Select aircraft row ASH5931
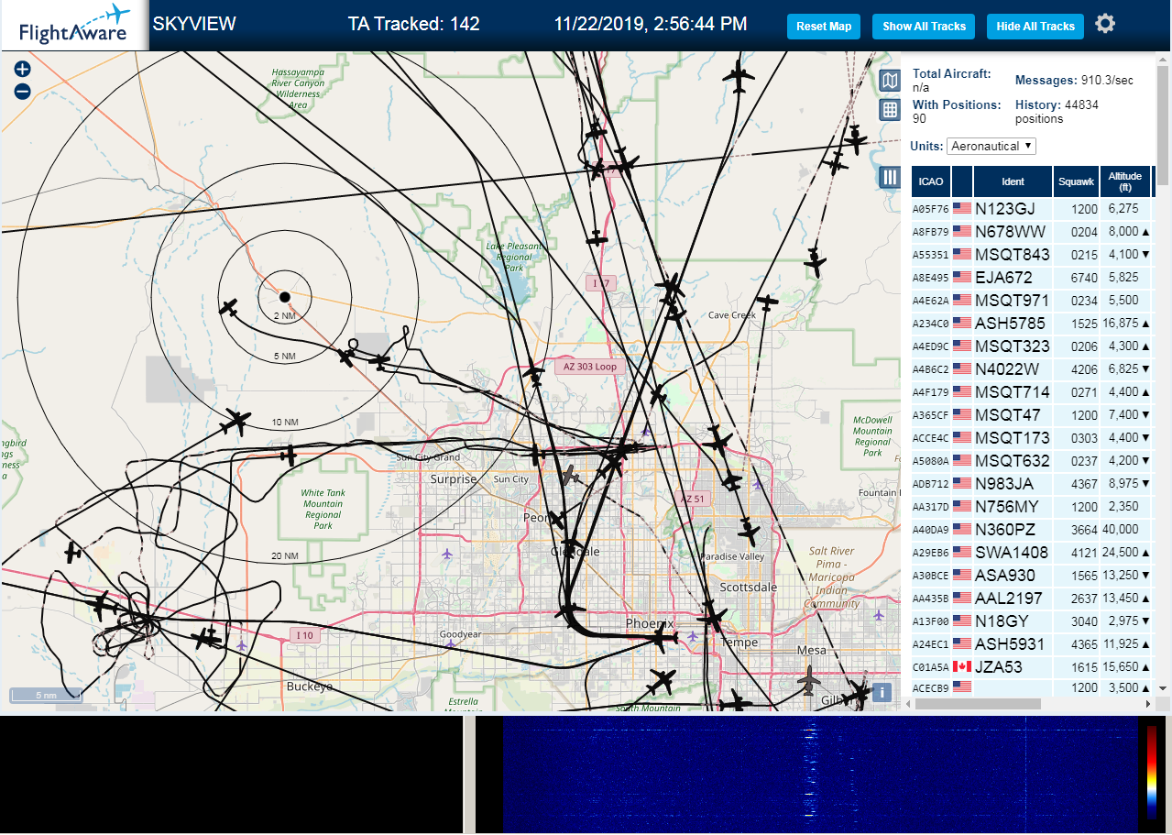This screenshot has width=1172, height=835. click(1033, 643)
